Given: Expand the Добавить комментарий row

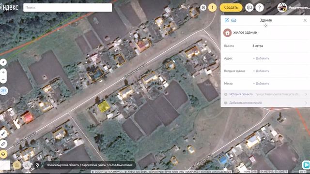Looking at the screenshot, I should tap(265, 103).
